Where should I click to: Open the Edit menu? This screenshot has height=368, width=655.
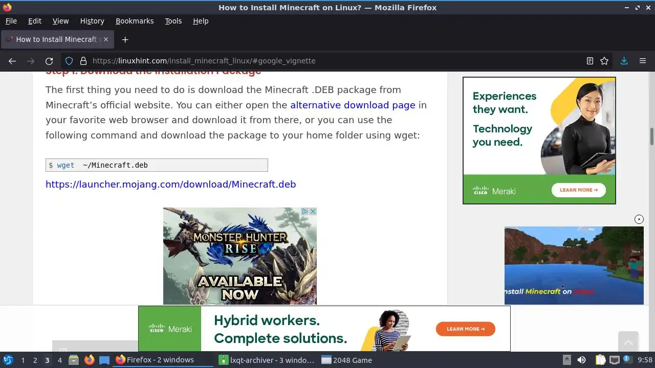pos(35,21)
